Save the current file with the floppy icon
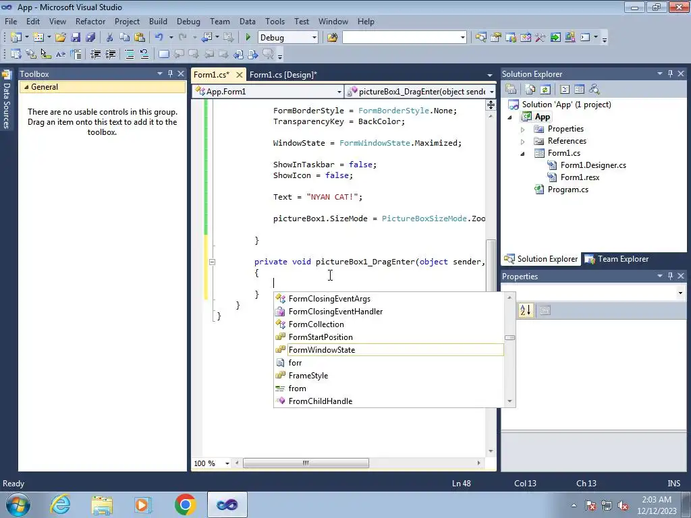The height and width of the screenshot is (518, 691). 76,38
